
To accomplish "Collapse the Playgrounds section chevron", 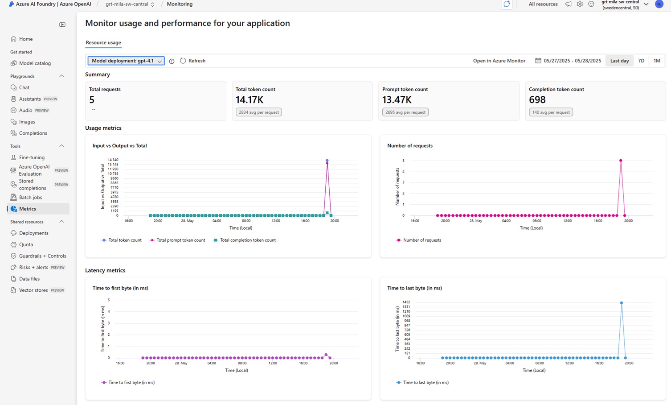I will point(61,76).
